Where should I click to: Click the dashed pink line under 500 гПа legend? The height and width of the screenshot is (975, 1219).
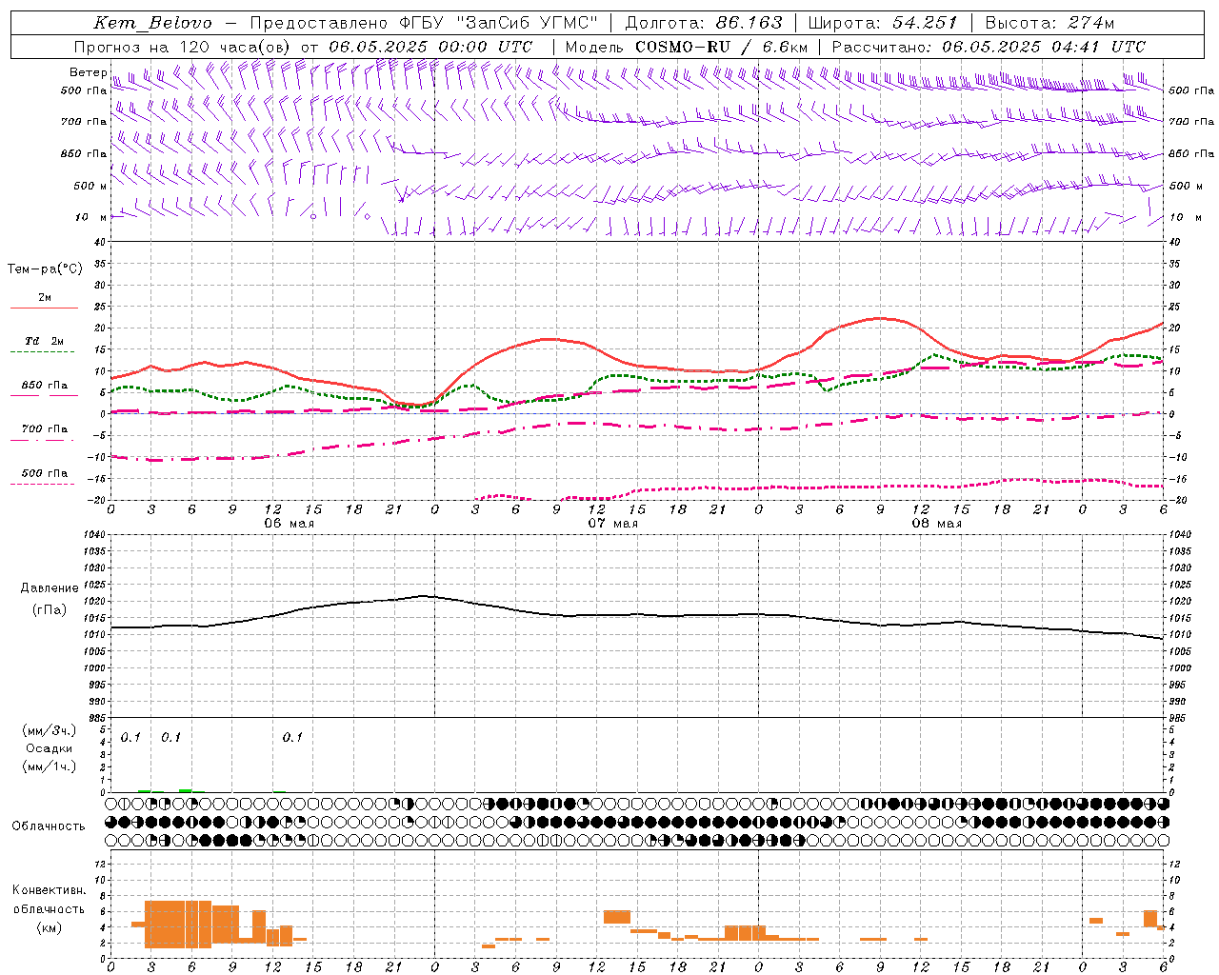[43, 485]
